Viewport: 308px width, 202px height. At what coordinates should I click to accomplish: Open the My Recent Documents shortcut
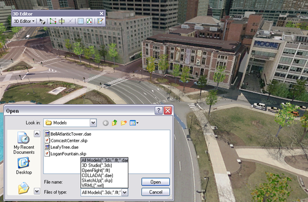pyautogui.click(x=24, y=143)
